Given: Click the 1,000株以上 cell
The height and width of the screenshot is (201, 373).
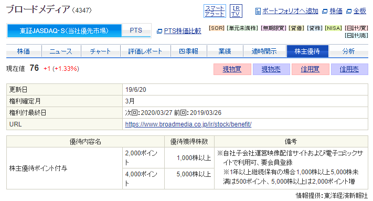Looking at the screenshot, I should click(x=189, y=158).
